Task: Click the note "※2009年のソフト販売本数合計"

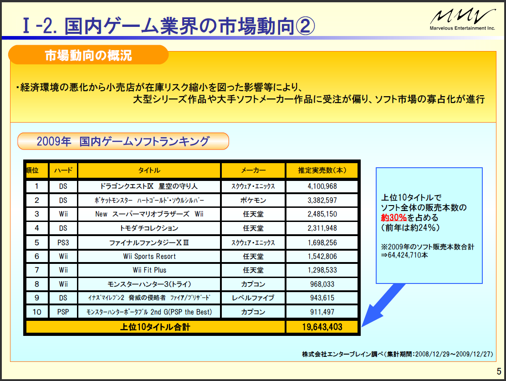Action: point(428,247)
